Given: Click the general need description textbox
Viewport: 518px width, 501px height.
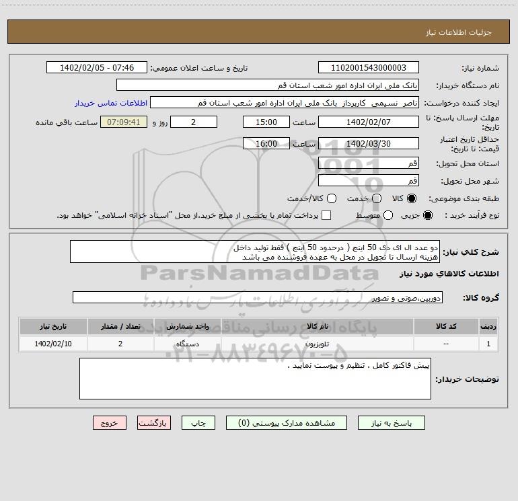Looking at the screenshot, I should (255, 252).
